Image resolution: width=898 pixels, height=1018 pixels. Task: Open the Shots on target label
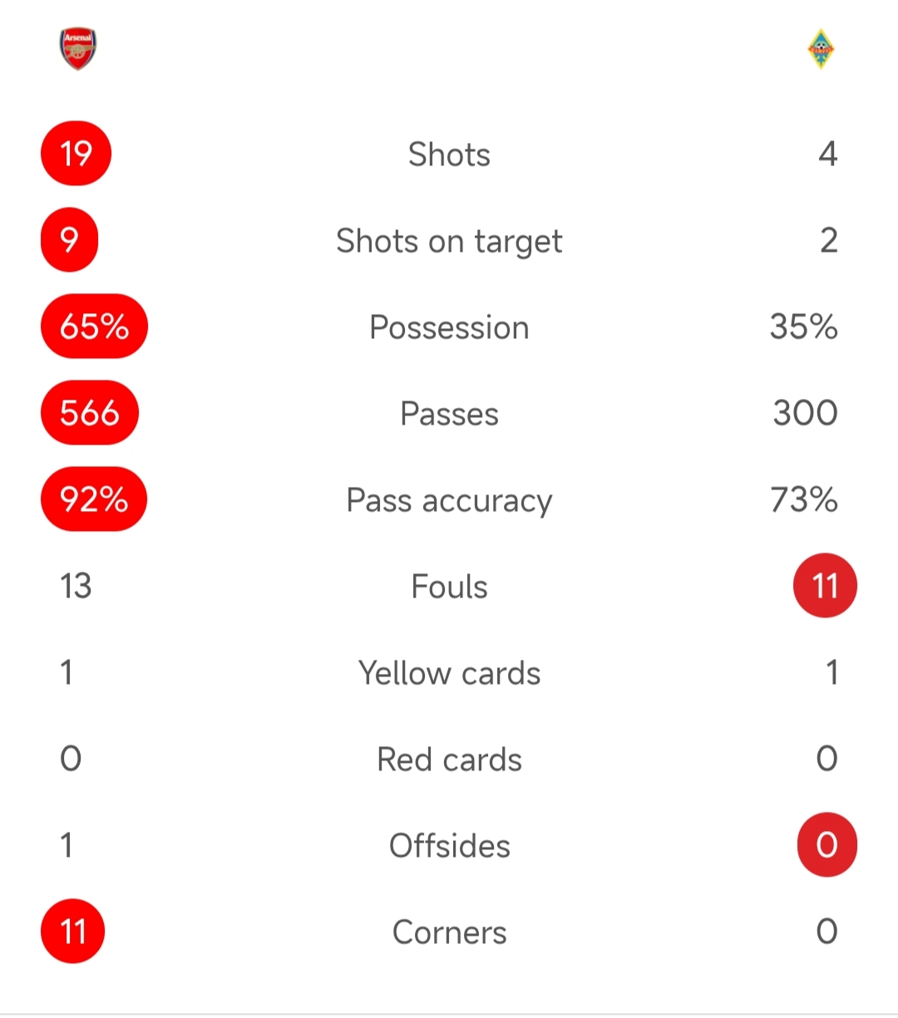coord(449,241)
